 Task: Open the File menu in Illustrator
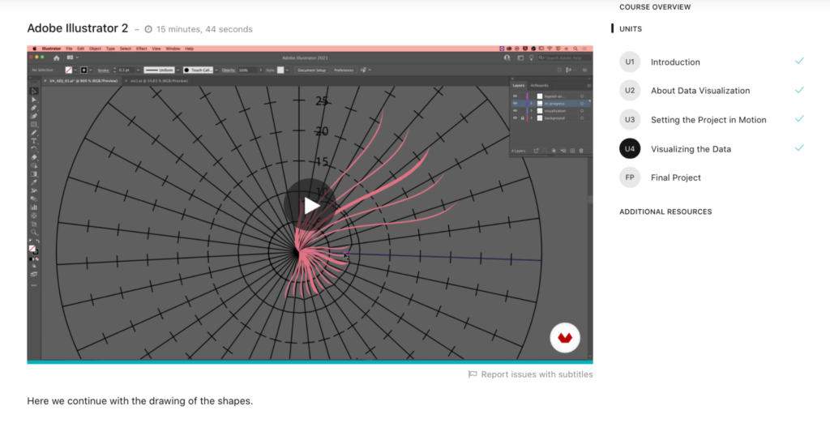(69, 49)
